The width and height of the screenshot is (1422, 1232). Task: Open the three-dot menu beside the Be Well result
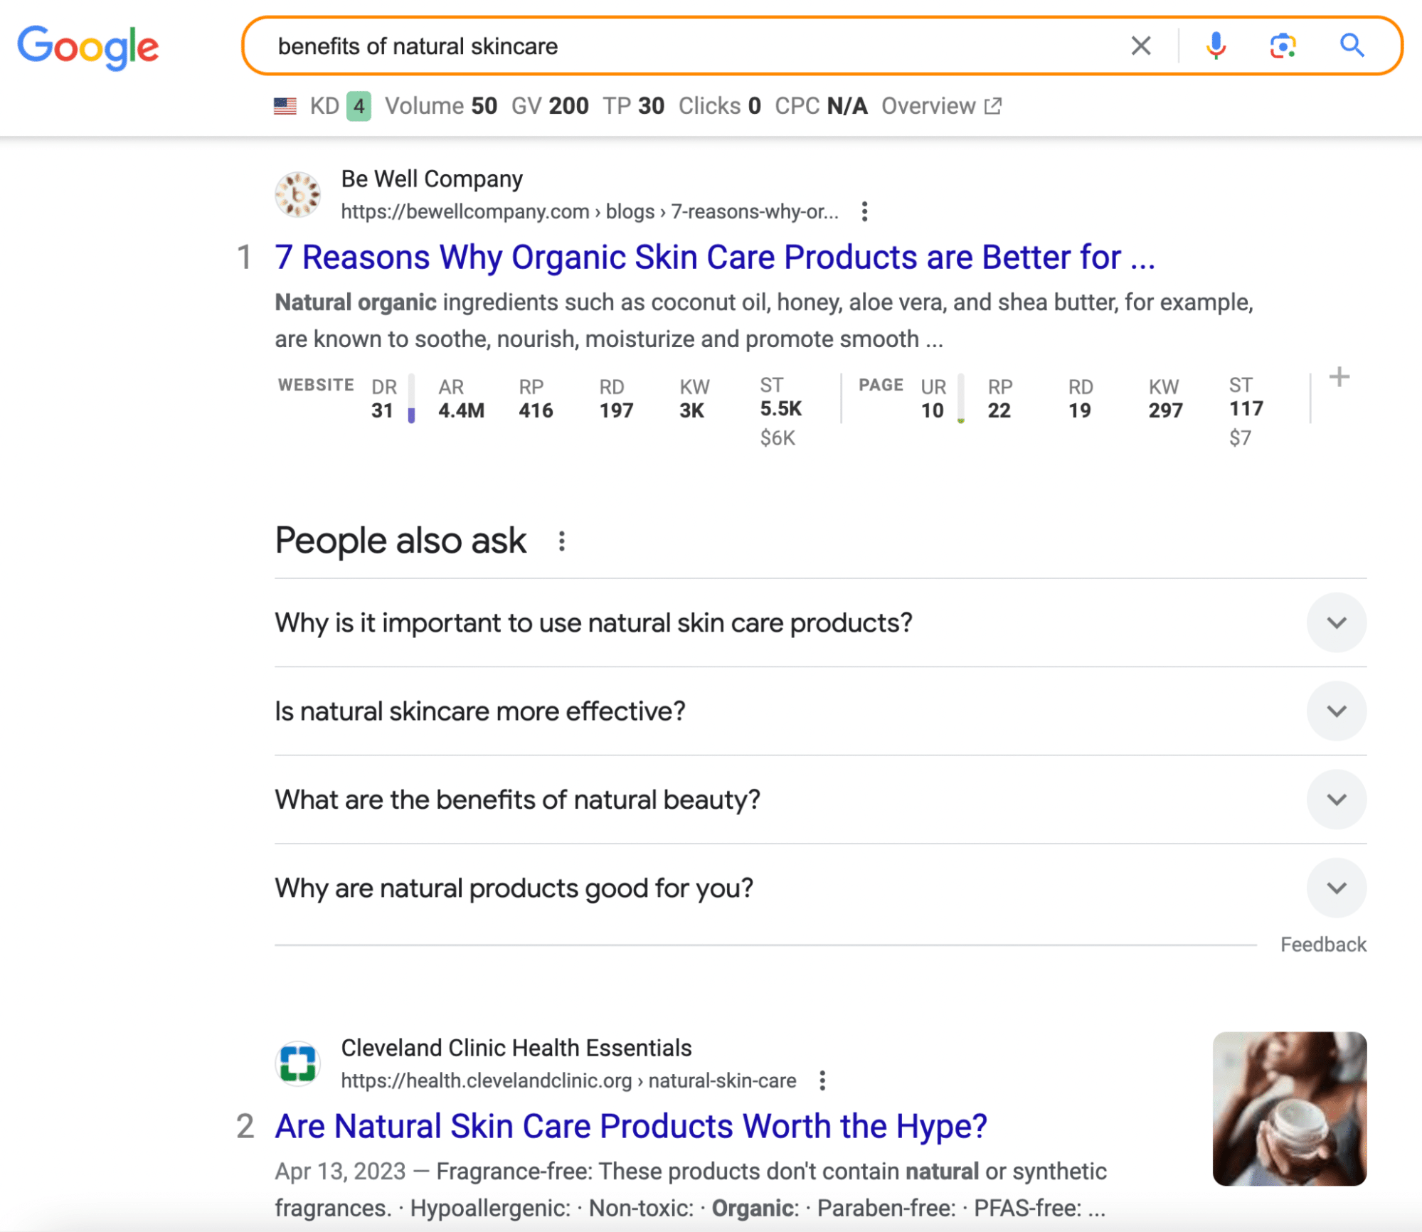[x=865, y=211]
